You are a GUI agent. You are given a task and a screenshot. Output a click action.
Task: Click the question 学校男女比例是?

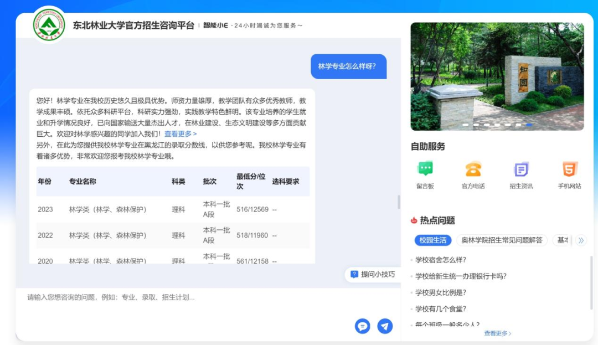coord(441,292)
